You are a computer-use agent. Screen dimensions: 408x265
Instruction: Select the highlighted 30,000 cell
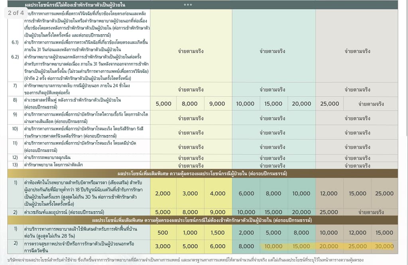coord(384,246)
